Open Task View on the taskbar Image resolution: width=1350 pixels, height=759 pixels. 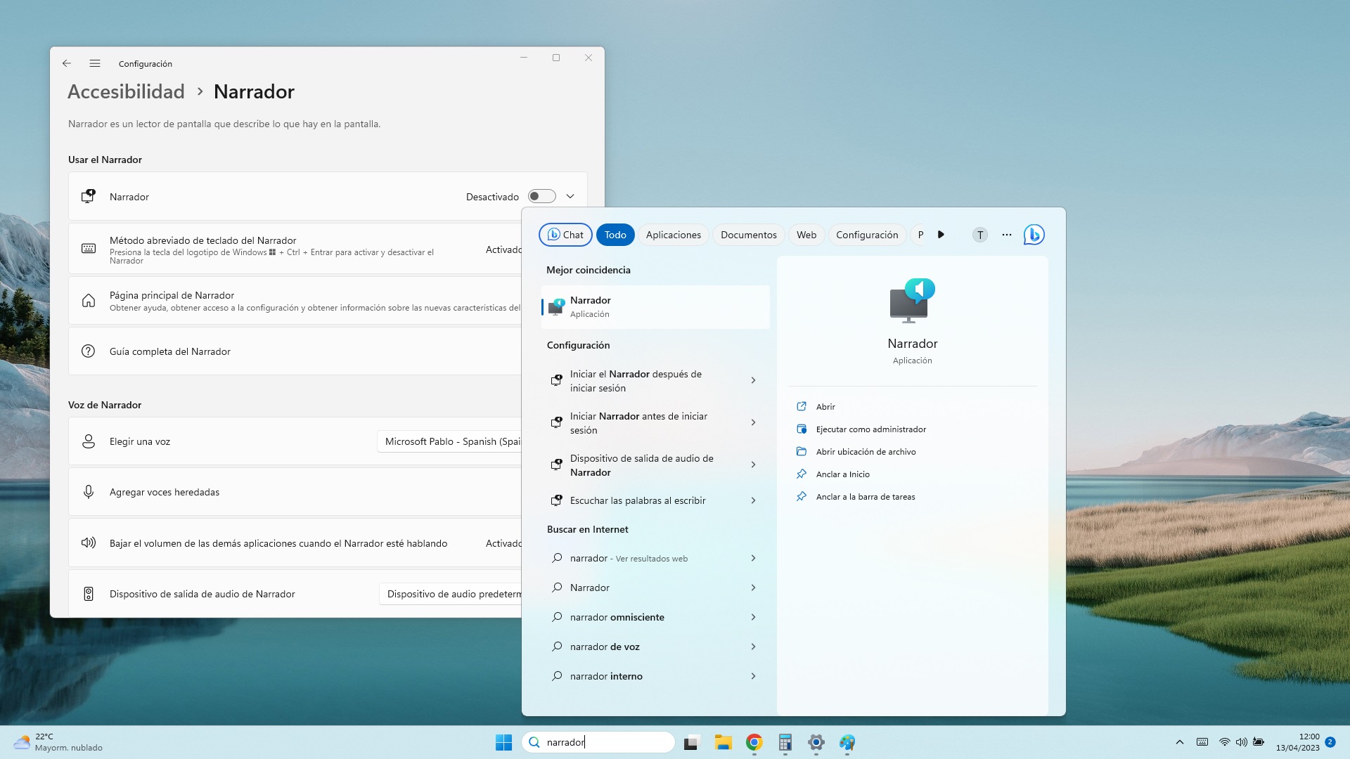[x=692, y=742]
